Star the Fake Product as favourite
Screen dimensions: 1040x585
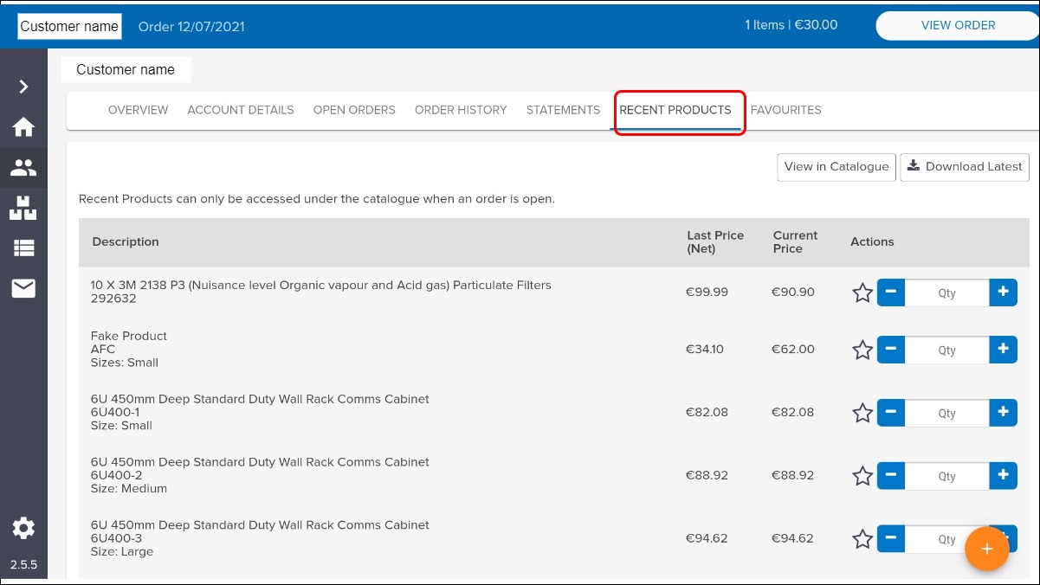pyautogui.click(x=862, y=350)
